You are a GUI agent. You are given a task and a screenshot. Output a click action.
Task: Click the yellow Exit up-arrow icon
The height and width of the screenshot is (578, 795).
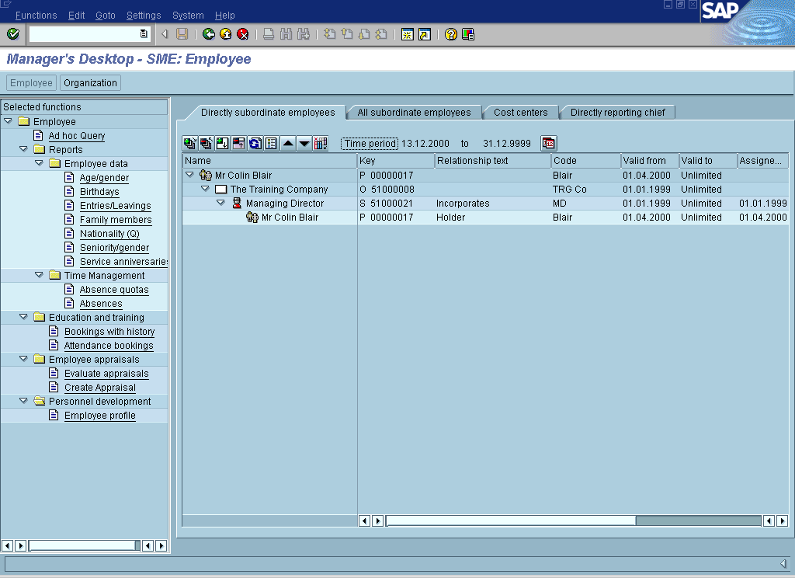(x=226, y=34)
